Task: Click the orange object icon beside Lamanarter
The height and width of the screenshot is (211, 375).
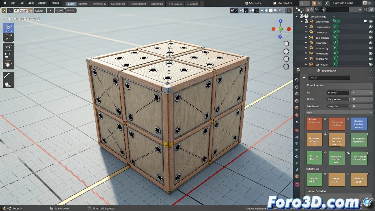Action: pos(311,43)
